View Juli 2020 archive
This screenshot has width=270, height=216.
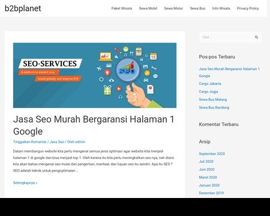[206, 161]
